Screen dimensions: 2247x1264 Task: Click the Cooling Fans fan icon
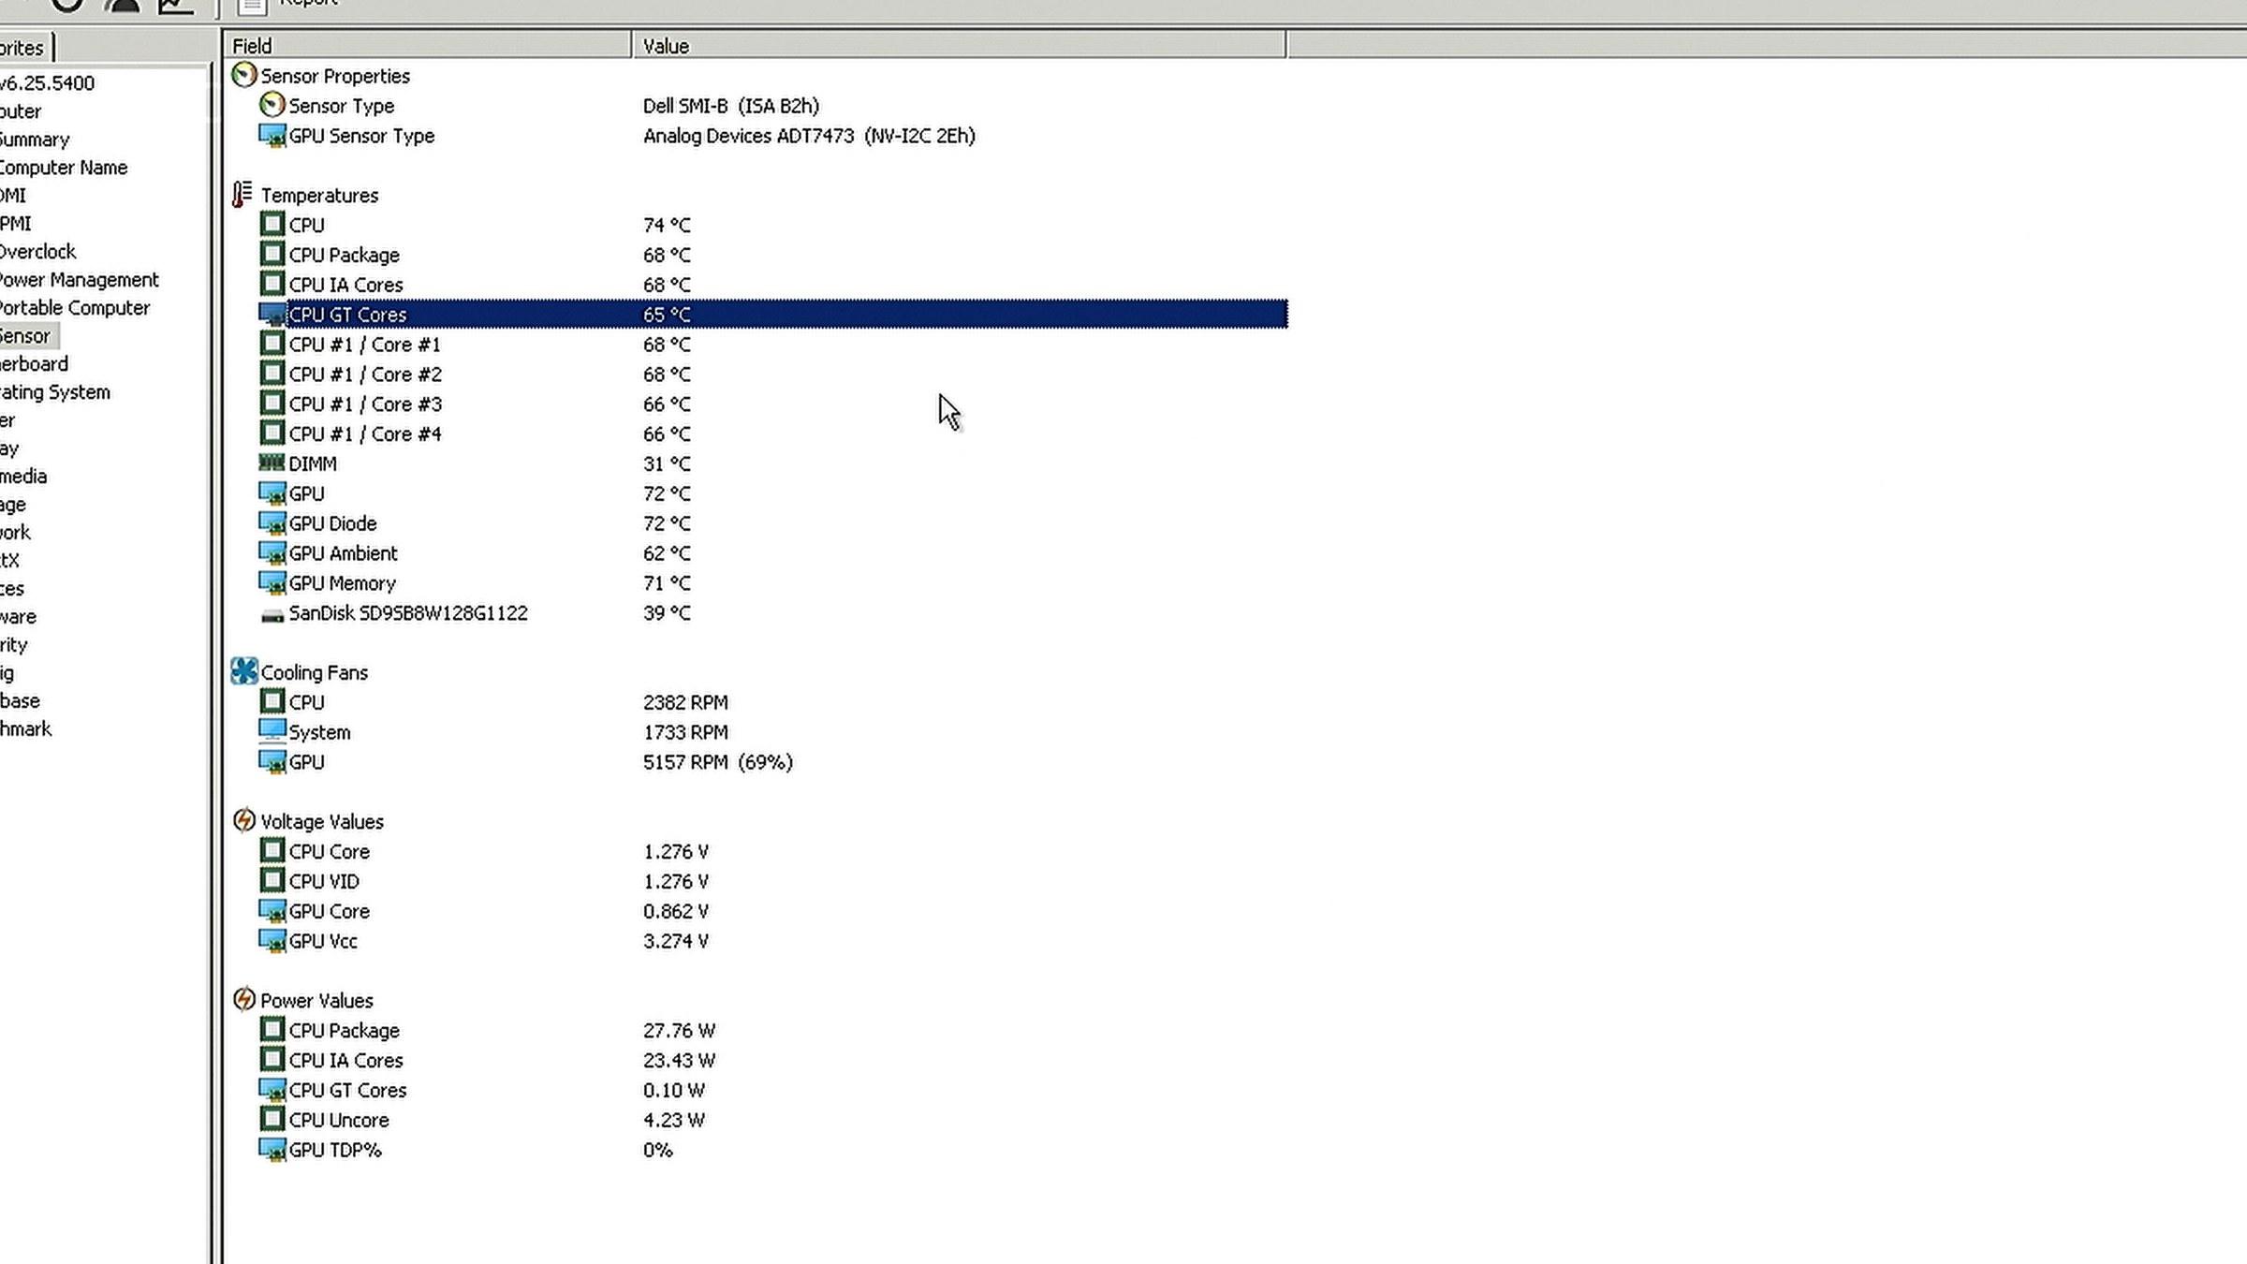(x=243, y=671)
